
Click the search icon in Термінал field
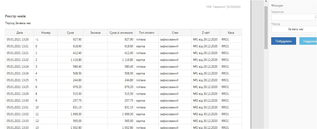pyautogui.click(x=315, y=17)
